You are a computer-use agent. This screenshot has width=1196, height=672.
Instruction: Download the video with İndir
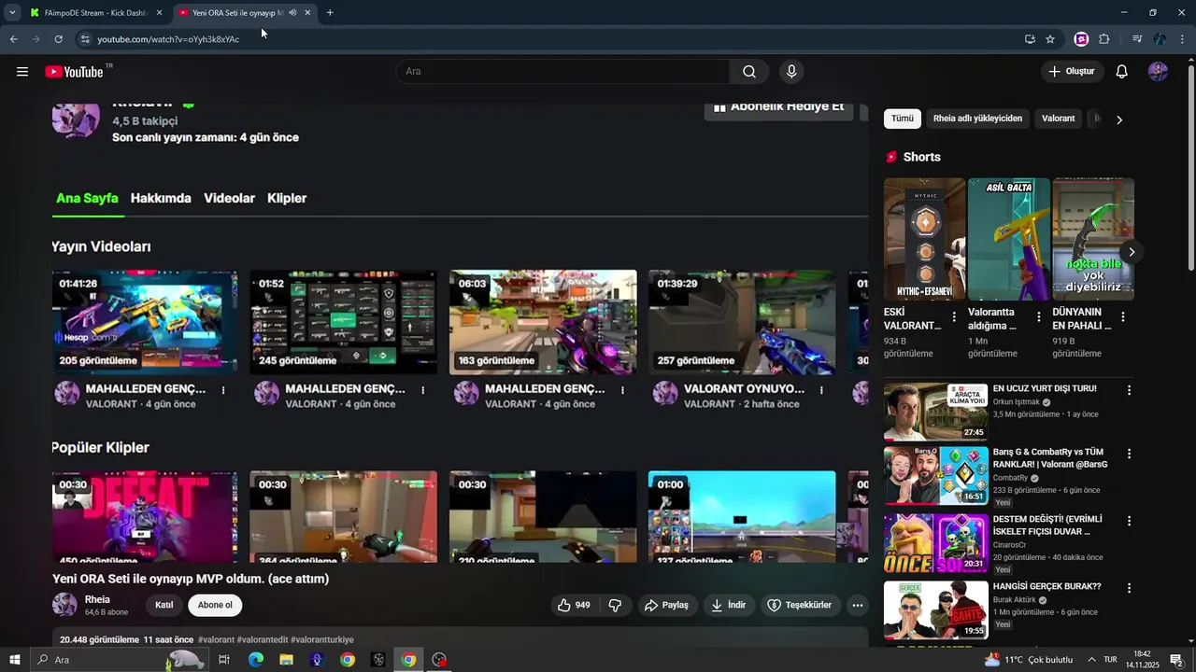[729, 605]
